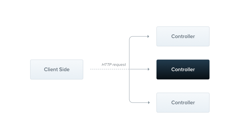Viewport: 242px width, 139px height.
Task: Select the top Controller box
Action: click(183, 36)
